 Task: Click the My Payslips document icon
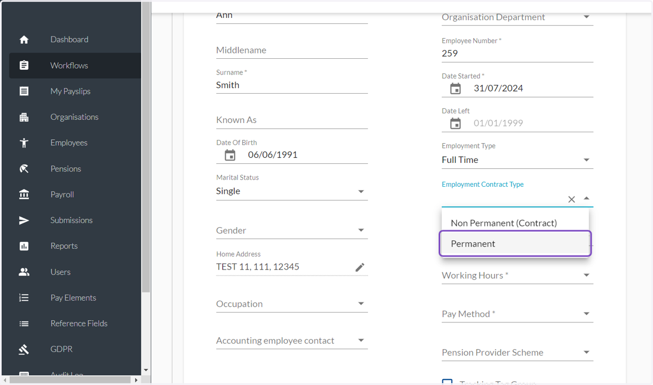click(24, 91)
